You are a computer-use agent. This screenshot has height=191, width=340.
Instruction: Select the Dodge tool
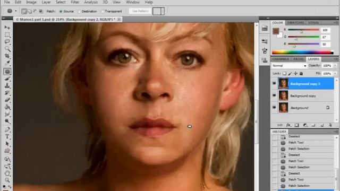(7, 121)
